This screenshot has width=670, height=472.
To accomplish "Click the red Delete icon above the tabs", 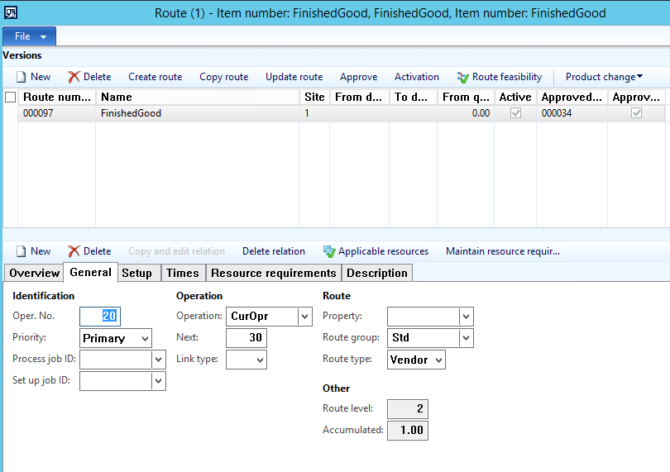I will 74,251.
